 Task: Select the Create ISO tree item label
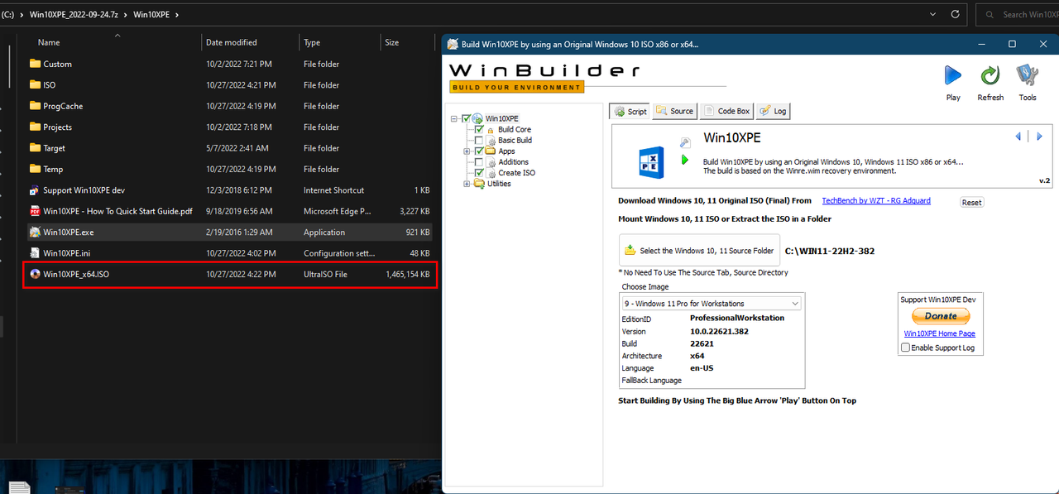coord(517,173)
